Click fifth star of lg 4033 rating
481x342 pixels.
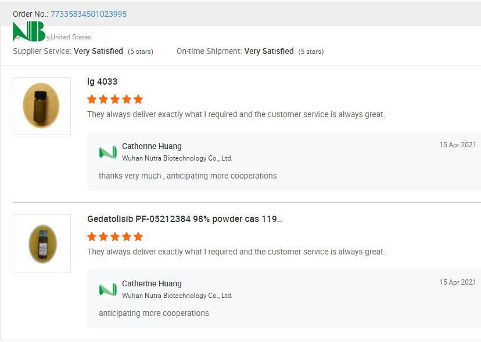tap(138, 99)
